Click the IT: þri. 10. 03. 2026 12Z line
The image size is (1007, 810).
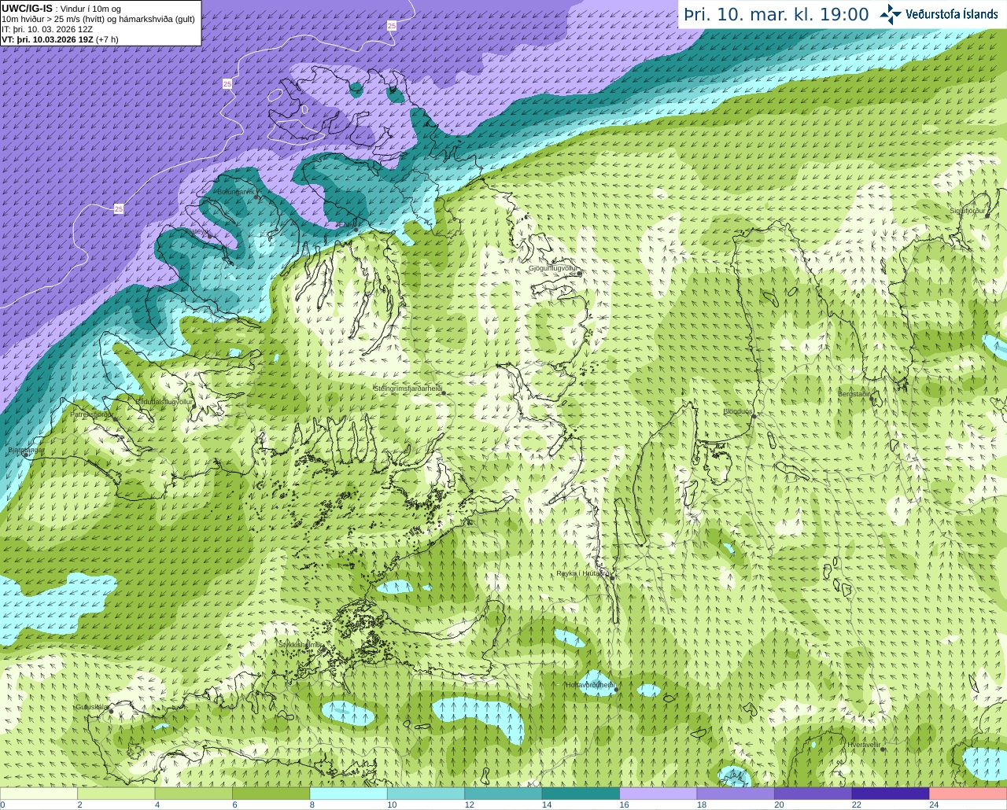click(47, 29)
